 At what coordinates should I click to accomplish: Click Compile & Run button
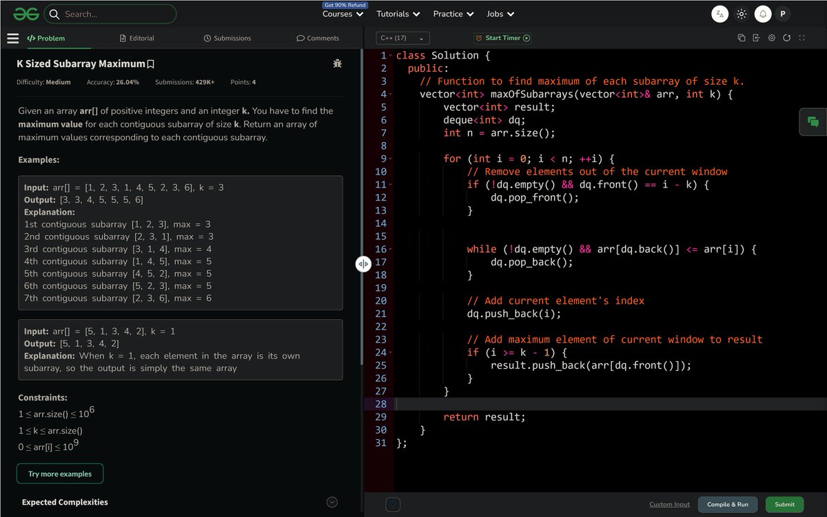click(x=728, y=505)
